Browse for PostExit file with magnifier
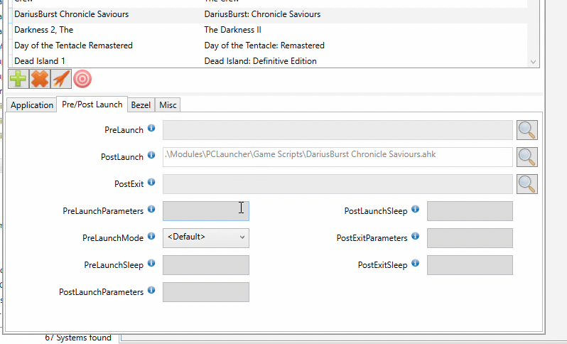The height and width of the screenshot is (344, 567). pyautogui.click(x=526, y=184)
